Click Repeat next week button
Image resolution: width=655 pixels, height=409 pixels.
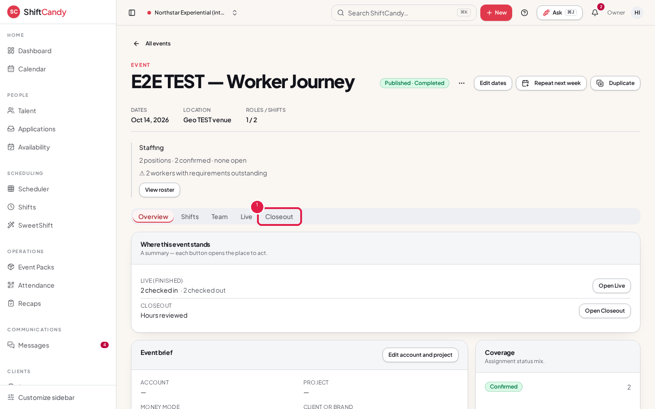pos(551,83)
